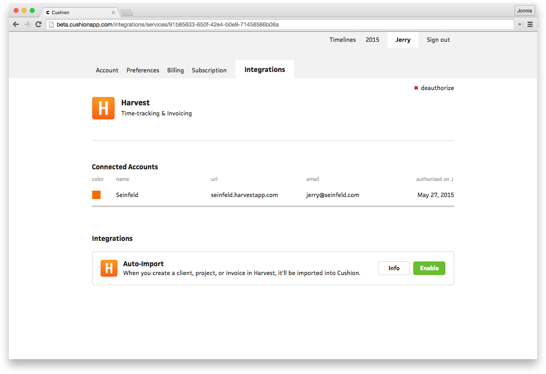Select the Jerry nav tab
546x374 pixels.
(x=403, y=40)
